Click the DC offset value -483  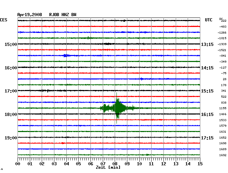pyautogui.click(x=223, y=27)
